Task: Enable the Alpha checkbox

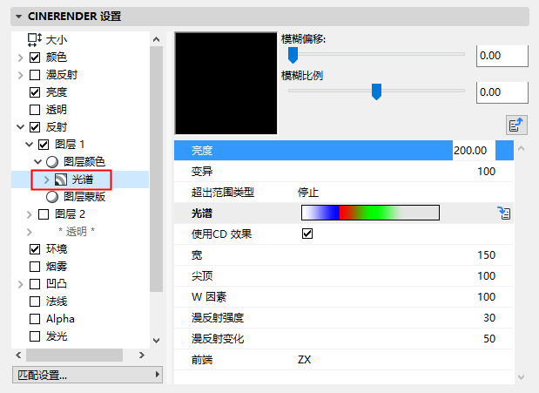Action: [35, 319]
